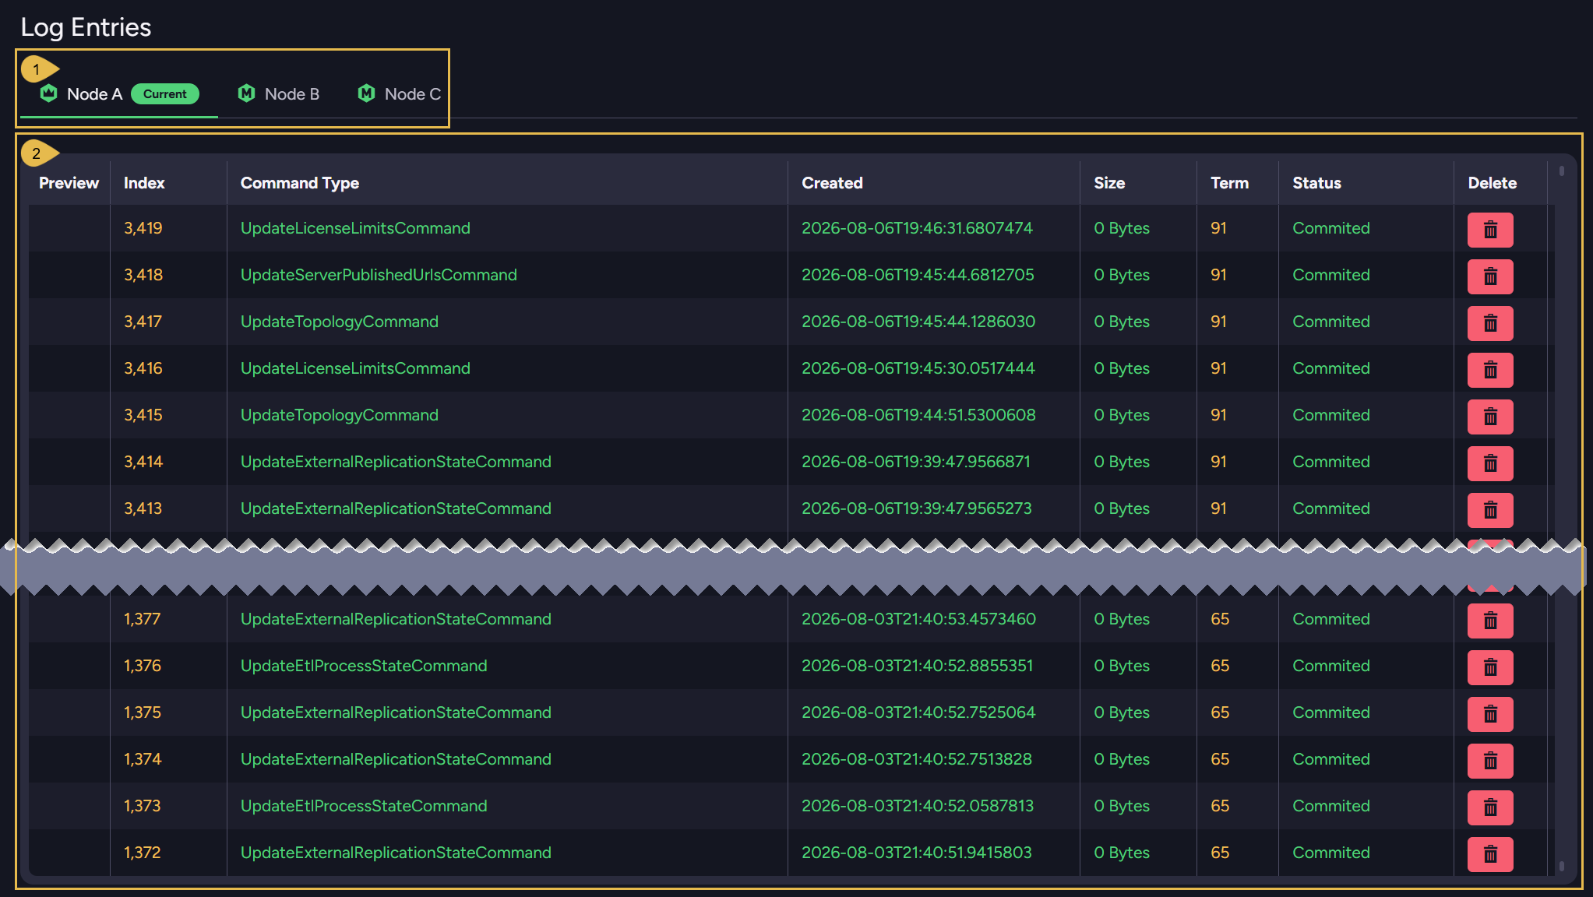Screen dimensions: 1593x897
Task: Click created time 2026-08-03T21:40:51.9415803
Action: 917,853
